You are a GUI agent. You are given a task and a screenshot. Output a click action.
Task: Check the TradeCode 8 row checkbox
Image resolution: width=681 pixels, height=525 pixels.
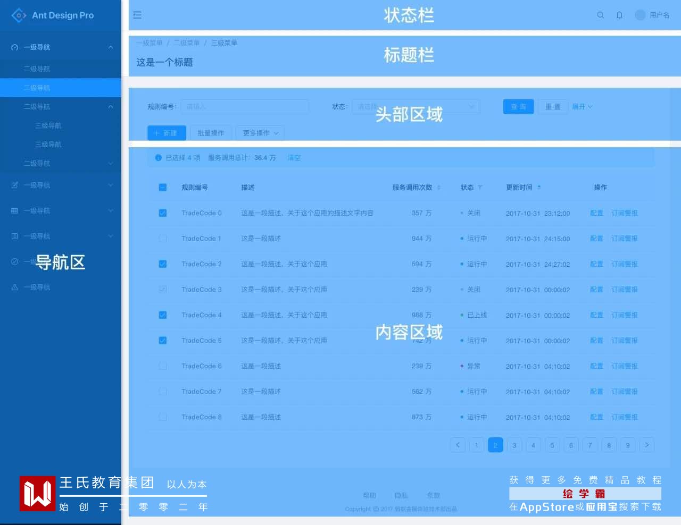pos(163,417)
